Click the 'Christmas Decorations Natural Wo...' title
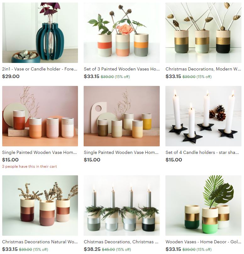Screen dimensions: 244x254 (40, 242)
